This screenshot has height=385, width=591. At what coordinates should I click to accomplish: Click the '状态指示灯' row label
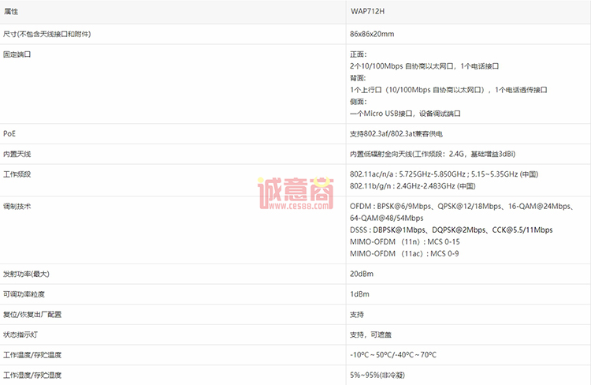[x=20, y=335]
